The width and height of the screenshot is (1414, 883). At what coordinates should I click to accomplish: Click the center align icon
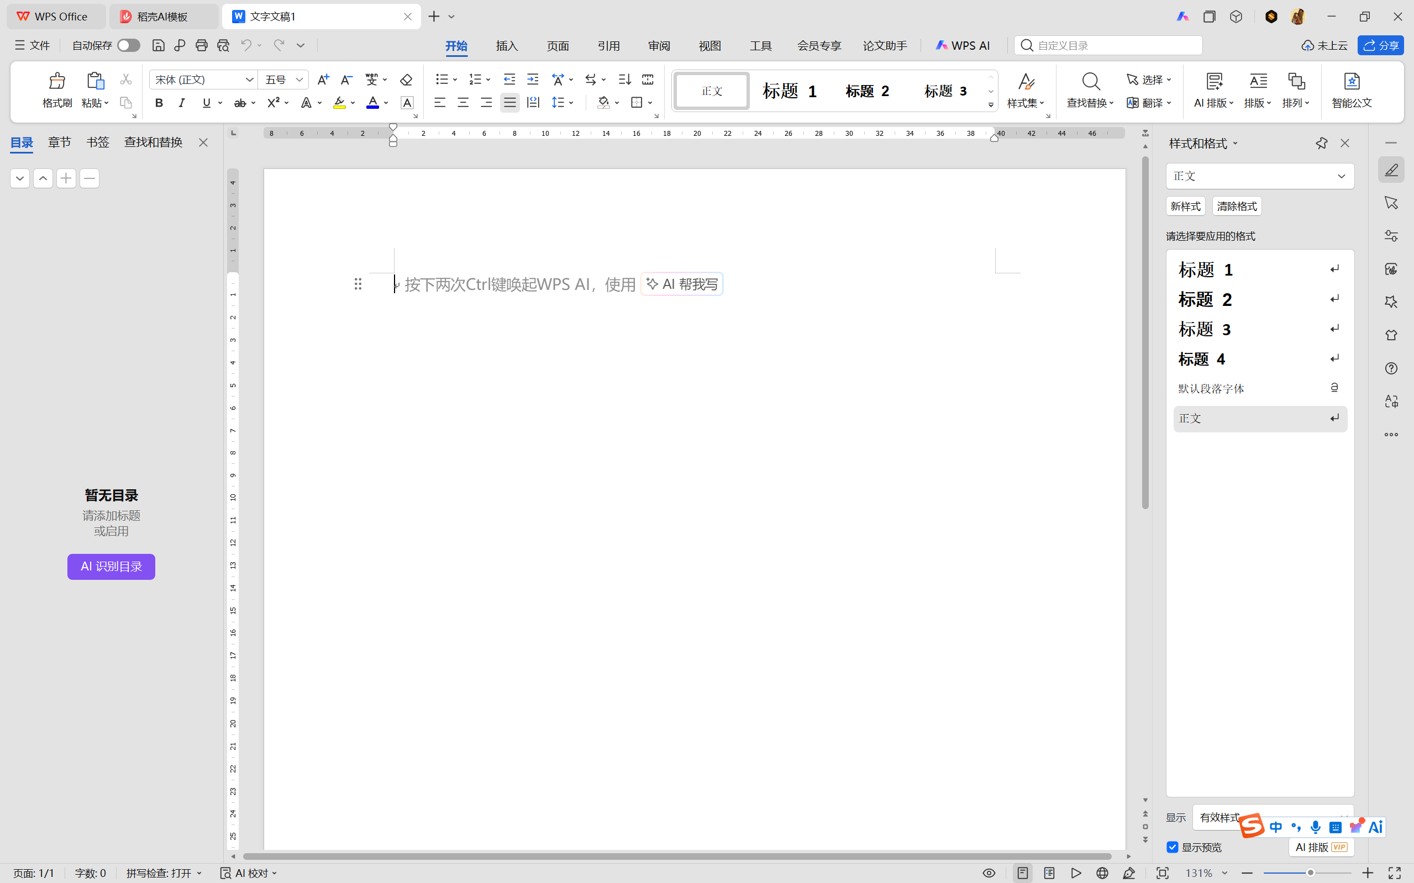tap(462, 103)
